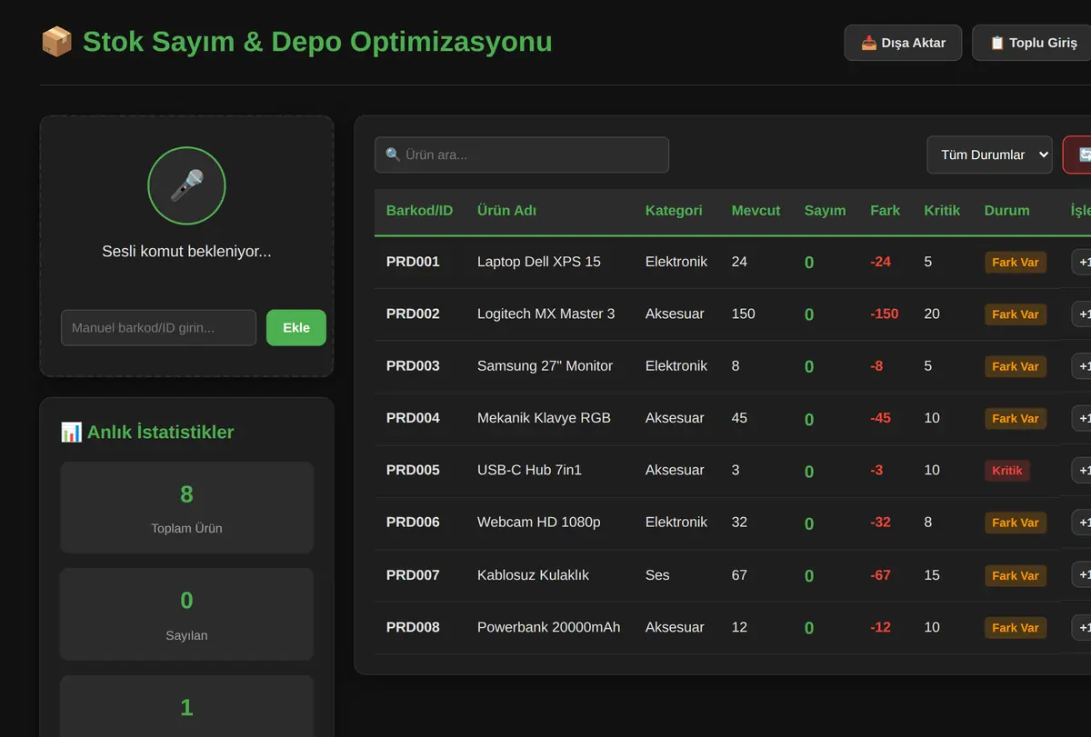Click +1 button in PRD005 row
Screen dimensions: 1091x737
[x=1082, y=471]
